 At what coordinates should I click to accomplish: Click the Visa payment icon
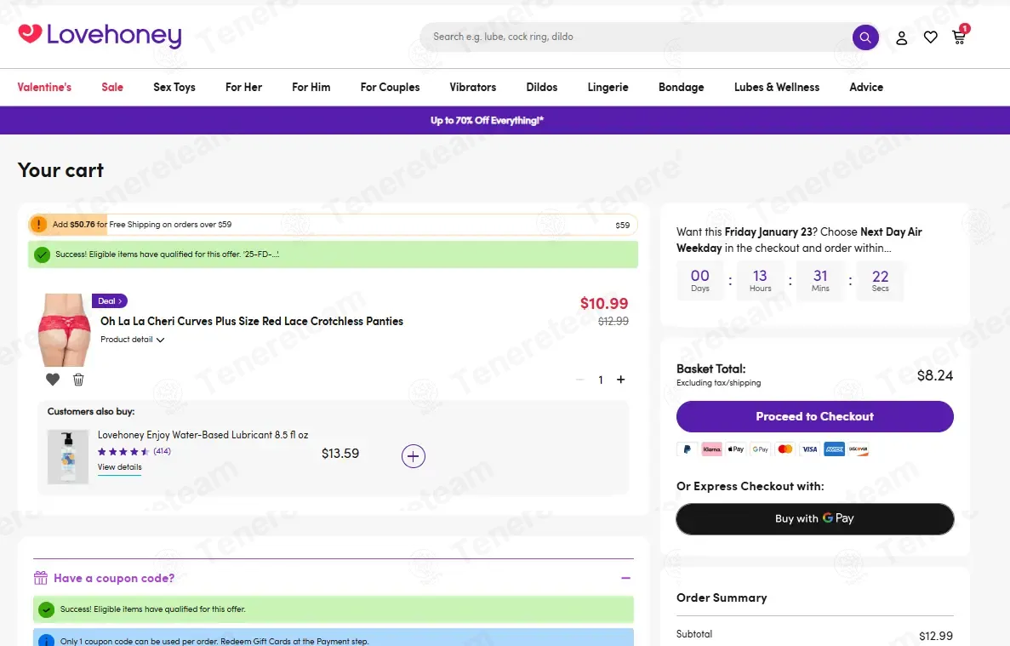tap(810, 449)
